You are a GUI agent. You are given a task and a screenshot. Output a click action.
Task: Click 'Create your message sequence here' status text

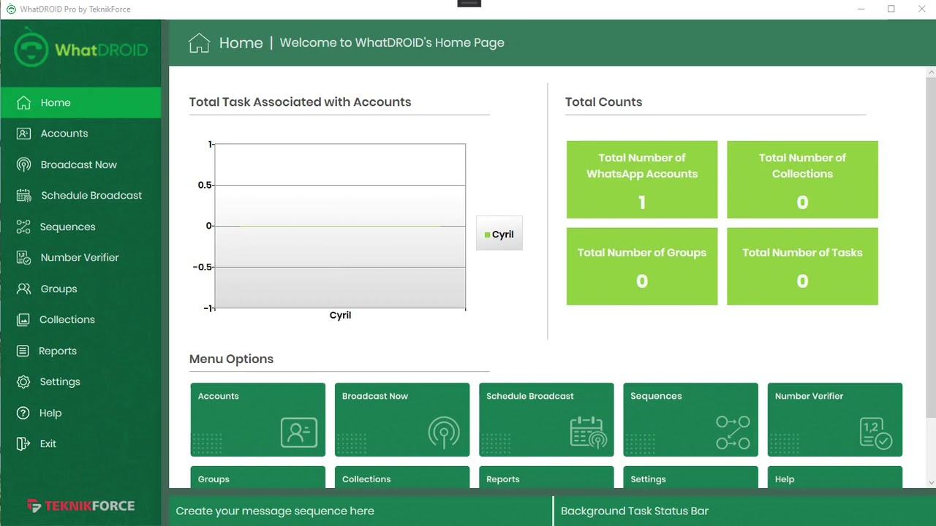pyautogui.click(x=275, y=511)
